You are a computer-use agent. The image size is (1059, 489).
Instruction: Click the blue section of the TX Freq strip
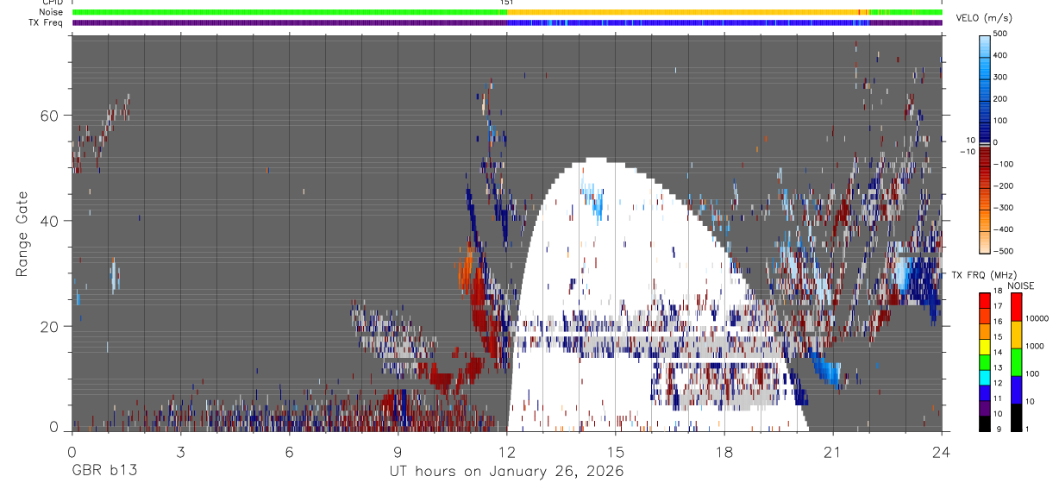point(690,22)
